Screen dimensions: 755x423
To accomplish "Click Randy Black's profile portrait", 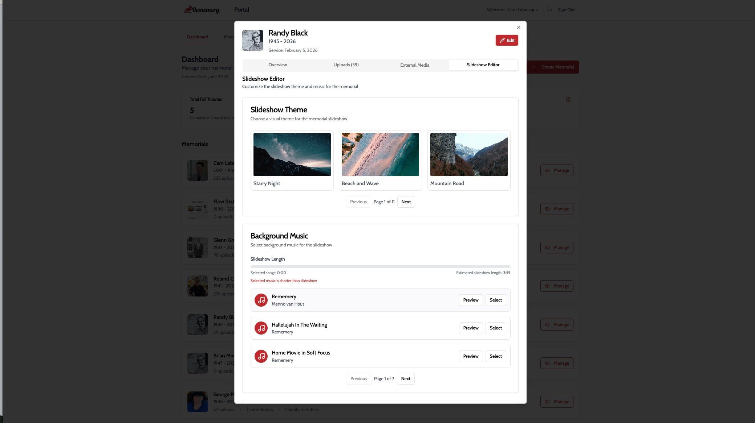I will (x=253, y=40).
